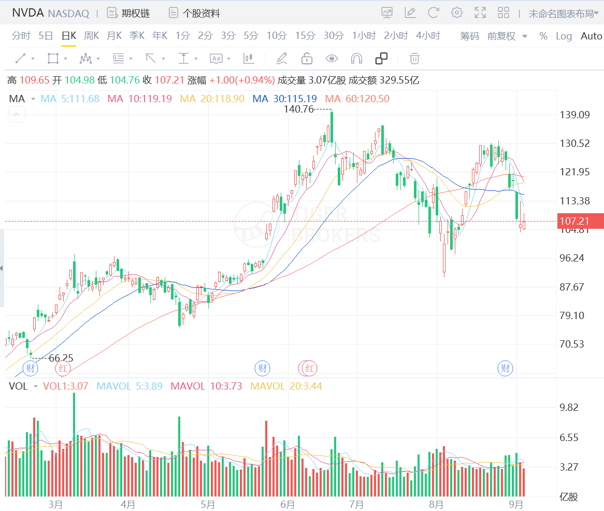Viewport: 604px width, 511px height.
Task: Click the 财 earnings marker near June
Action: 262,369
